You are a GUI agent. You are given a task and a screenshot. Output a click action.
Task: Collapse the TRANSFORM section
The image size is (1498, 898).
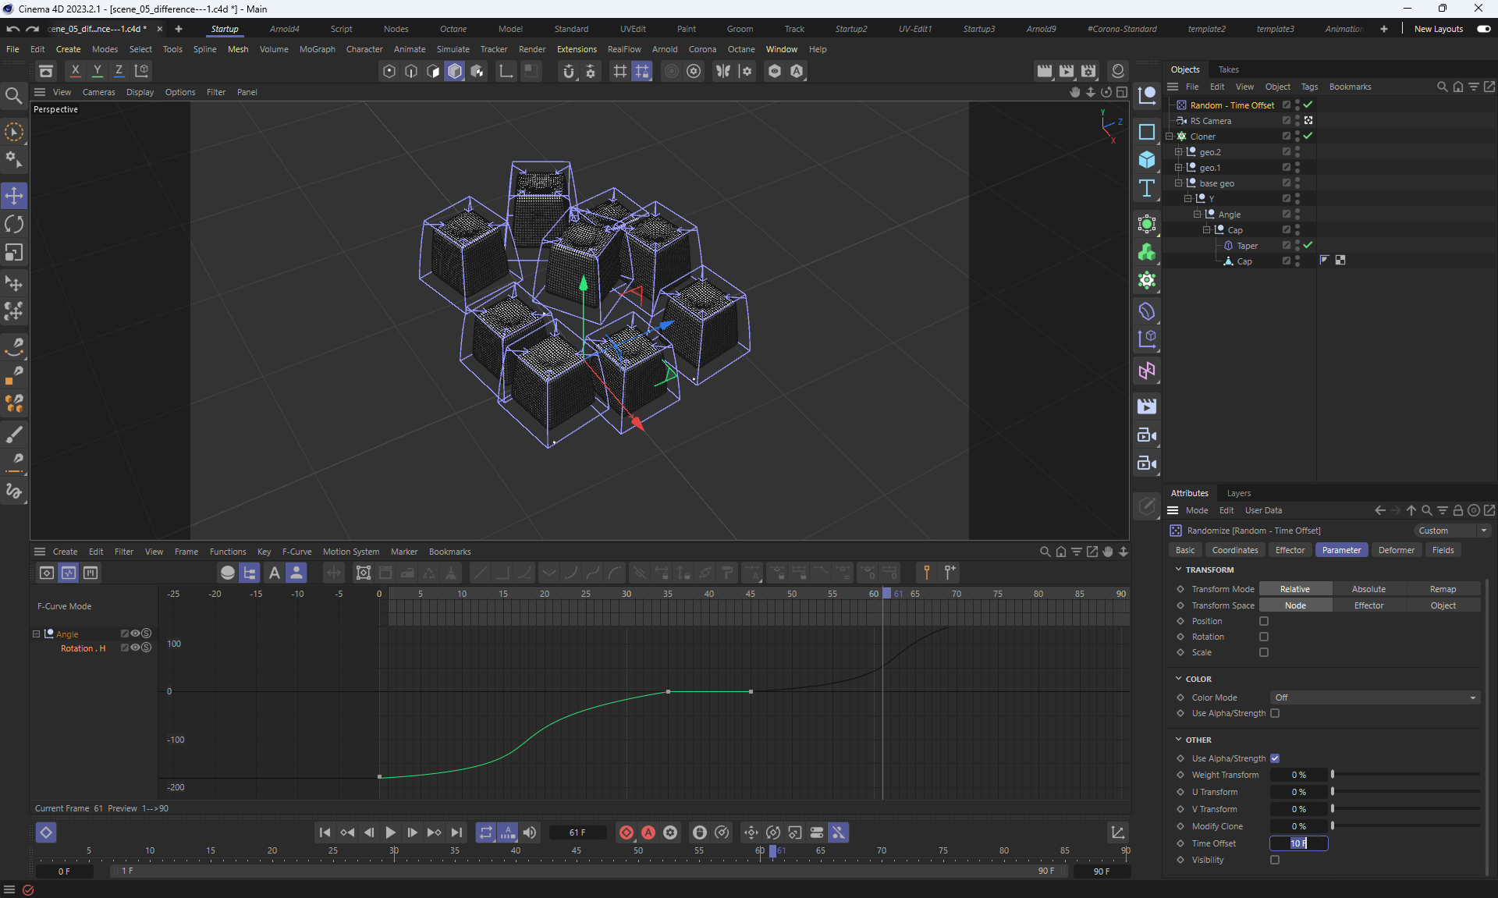coord(1179,570)
